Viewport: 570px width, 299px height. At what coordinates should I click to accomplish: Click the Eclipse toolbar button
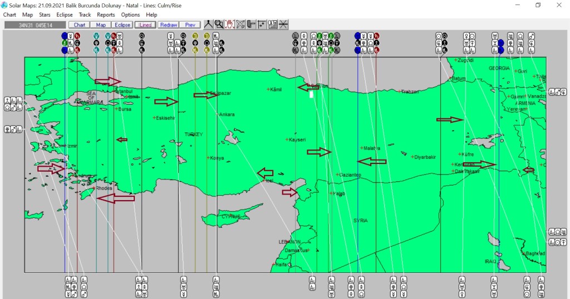click(x=122, y=25)
